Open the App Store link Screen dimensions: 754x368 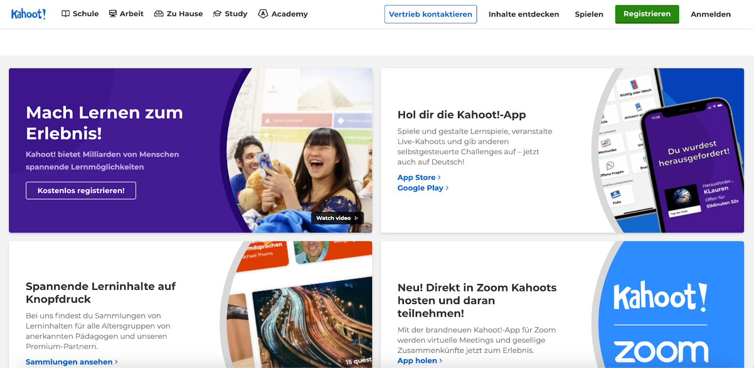point(419,177)
